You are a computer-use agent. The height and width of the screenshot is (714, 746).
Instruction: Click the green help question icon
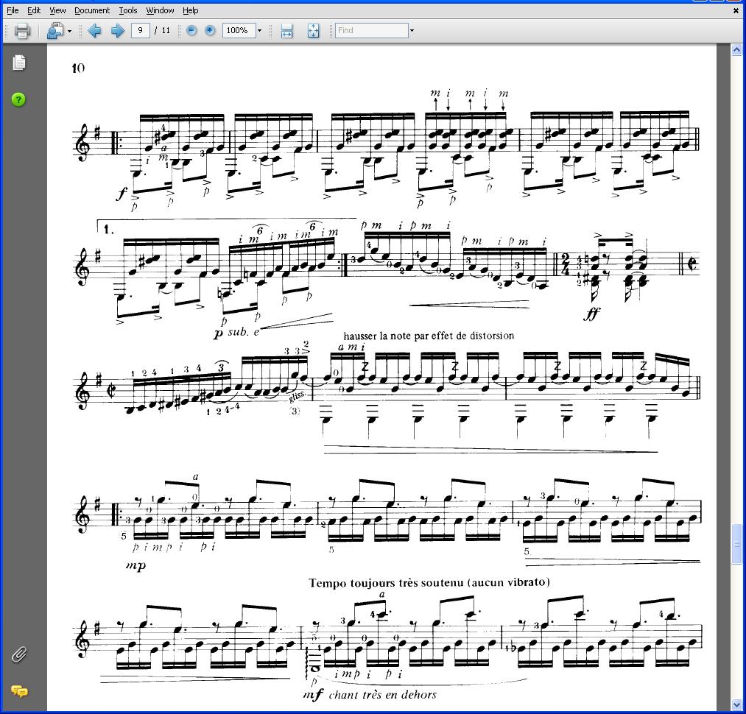[18, 99]
